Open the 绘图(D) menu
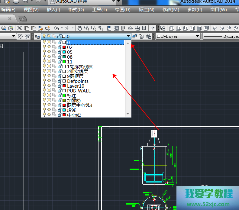This screenshot has height=210, width=239. tap(123, 10)
